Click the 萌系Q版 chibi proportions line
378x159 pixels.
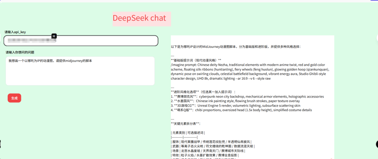click(x=241, y=110)
